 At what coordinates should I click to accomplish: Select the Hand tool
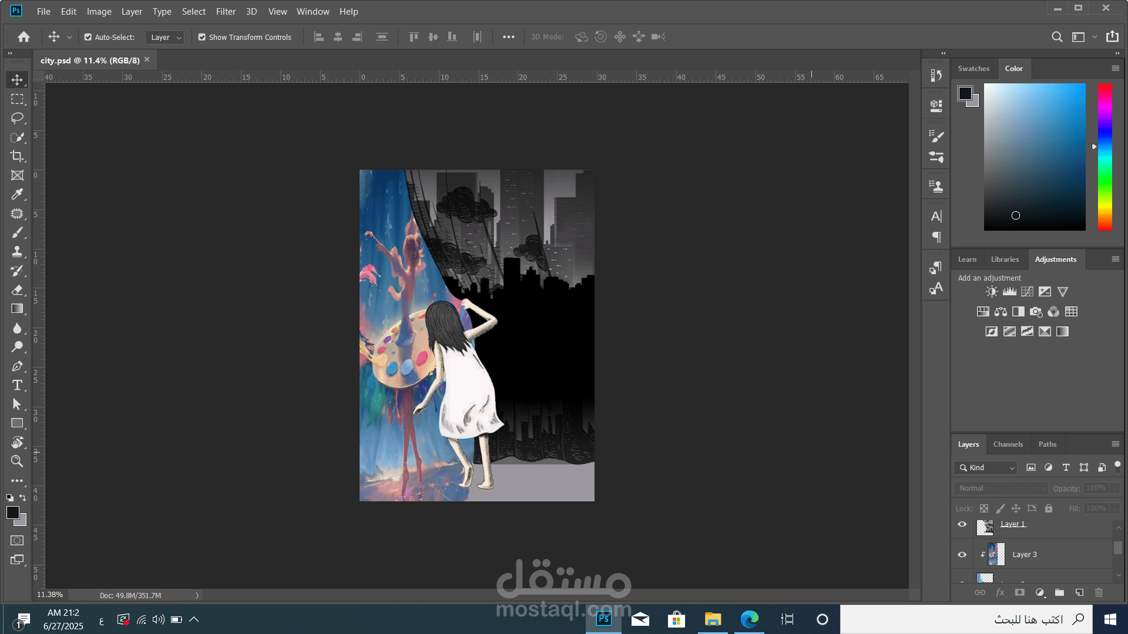point(17,442)
